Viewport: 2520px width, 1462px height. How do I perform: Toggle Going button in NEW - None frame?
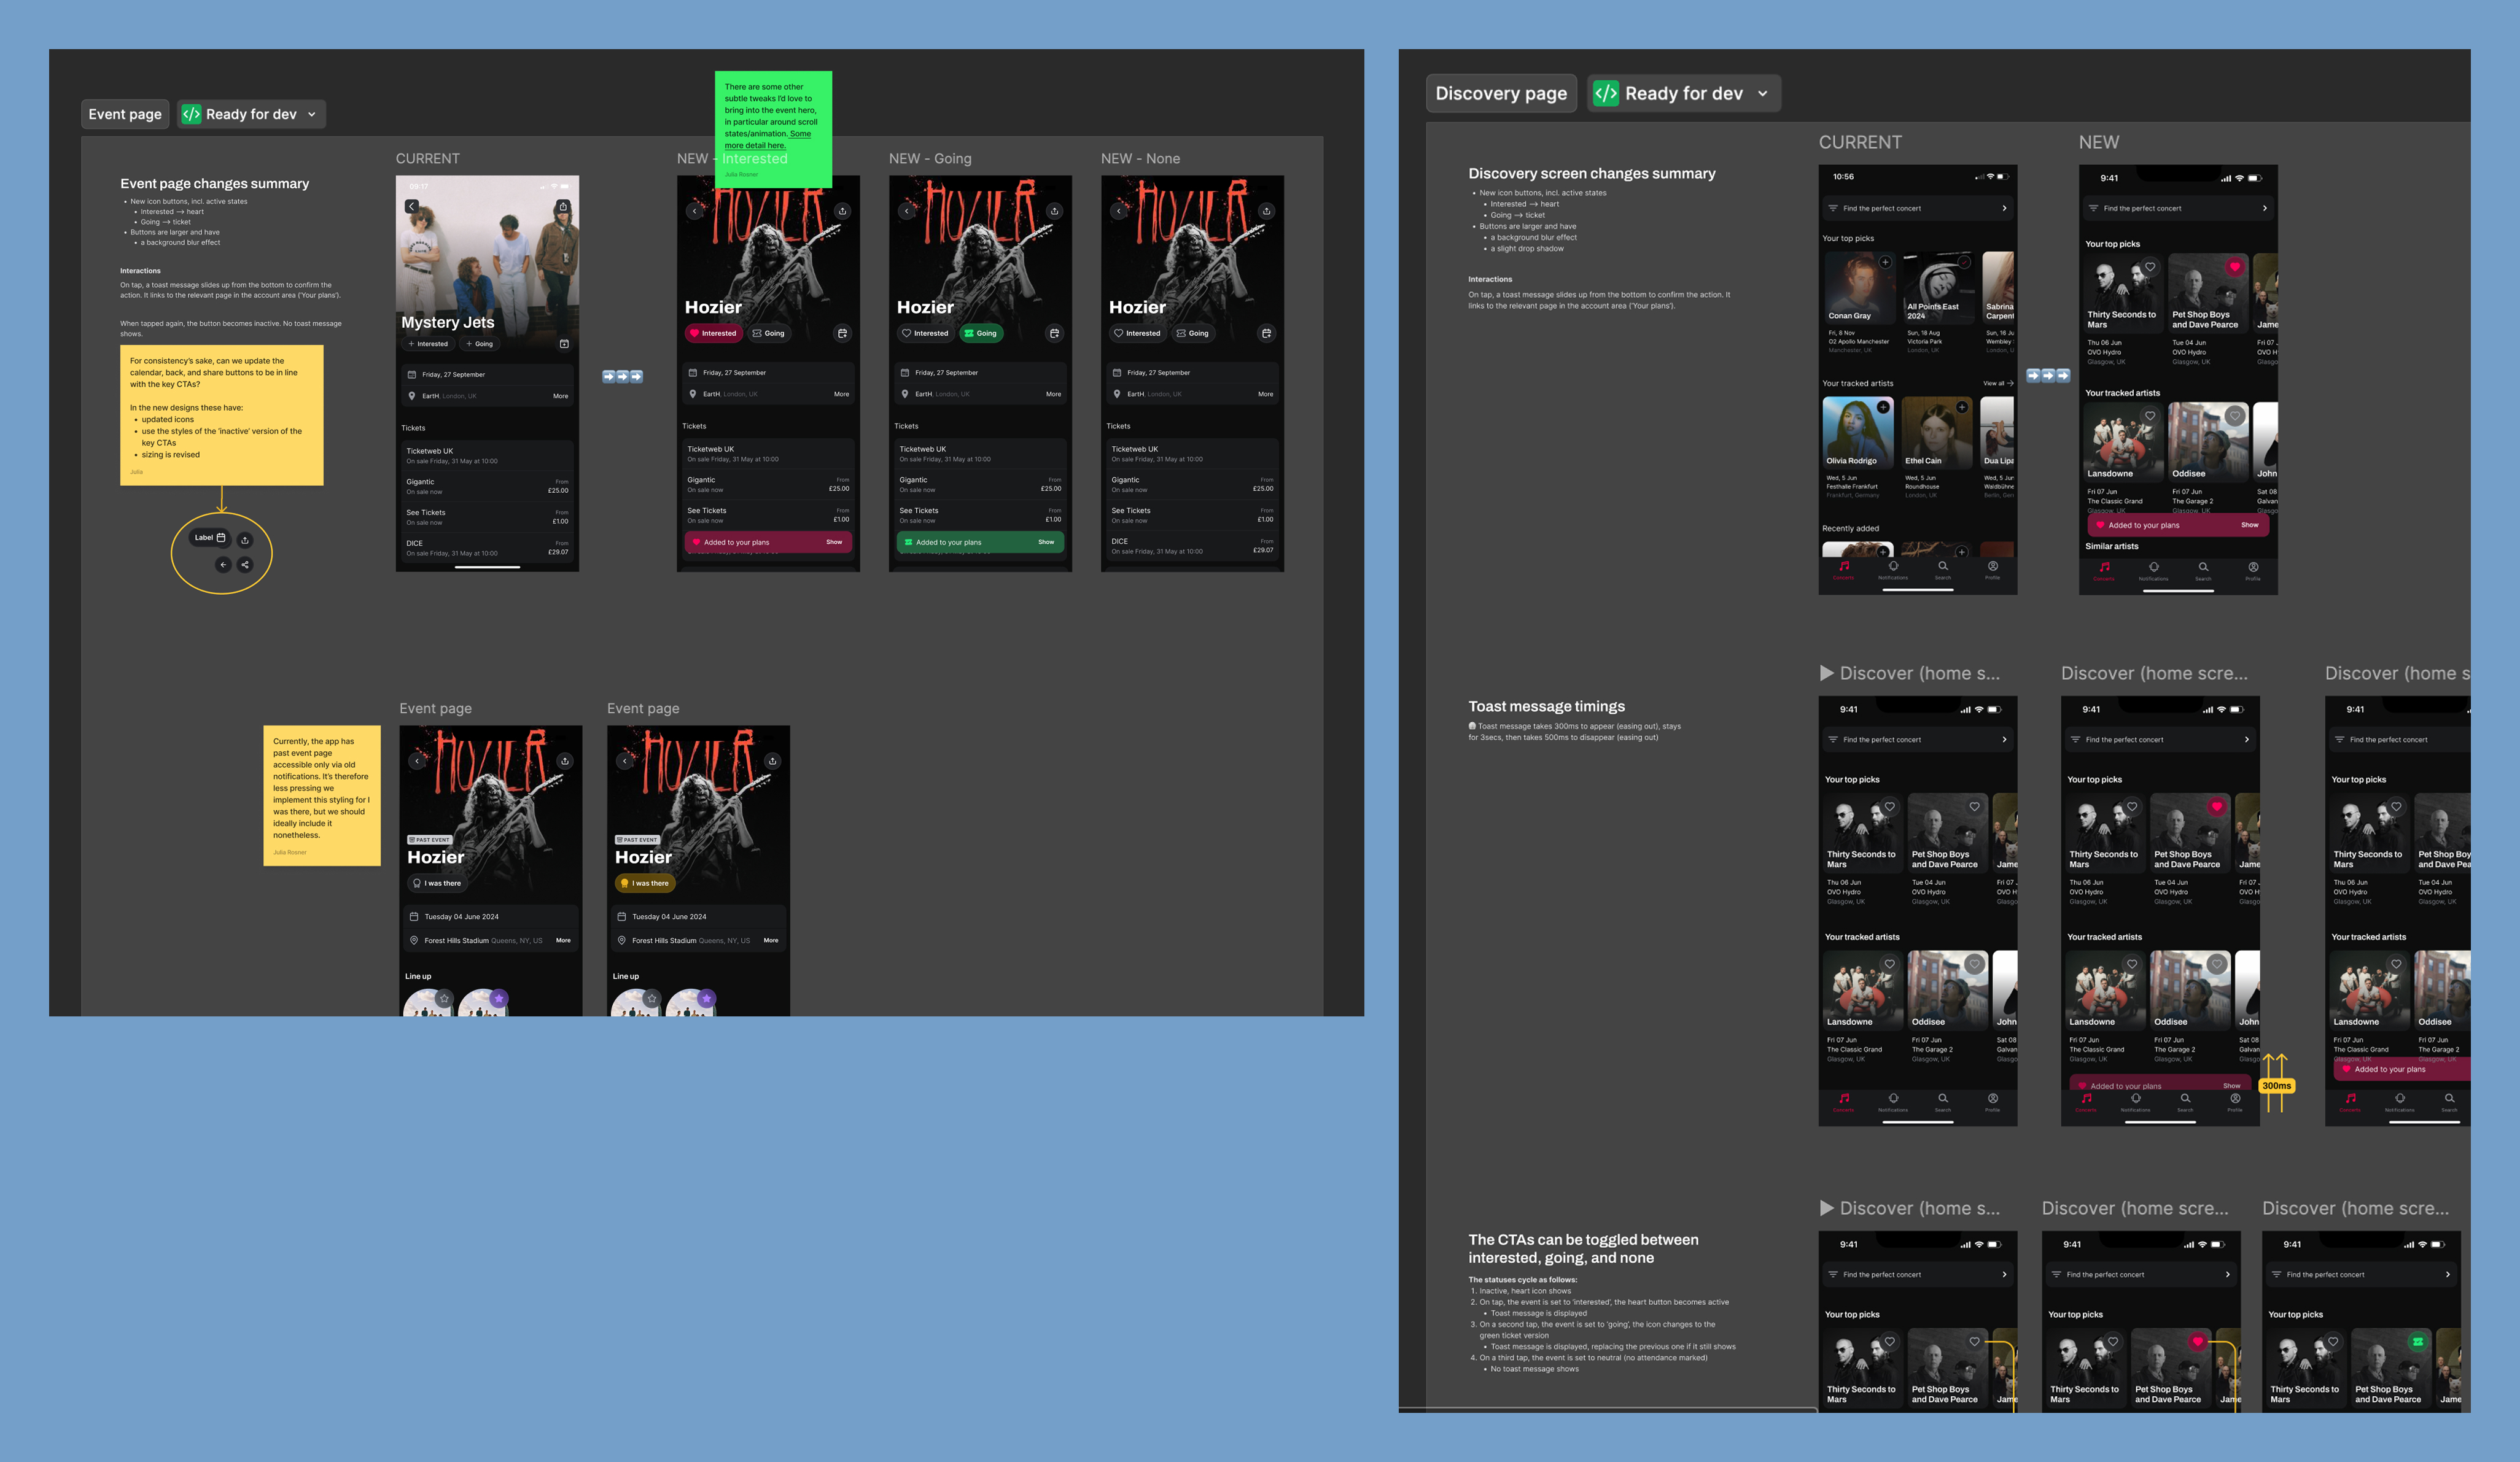(1193, 334)
